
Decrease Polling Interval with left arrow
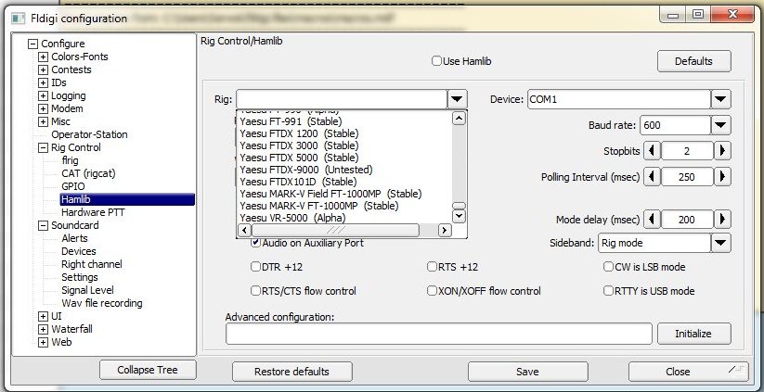[x=652, y=177]
